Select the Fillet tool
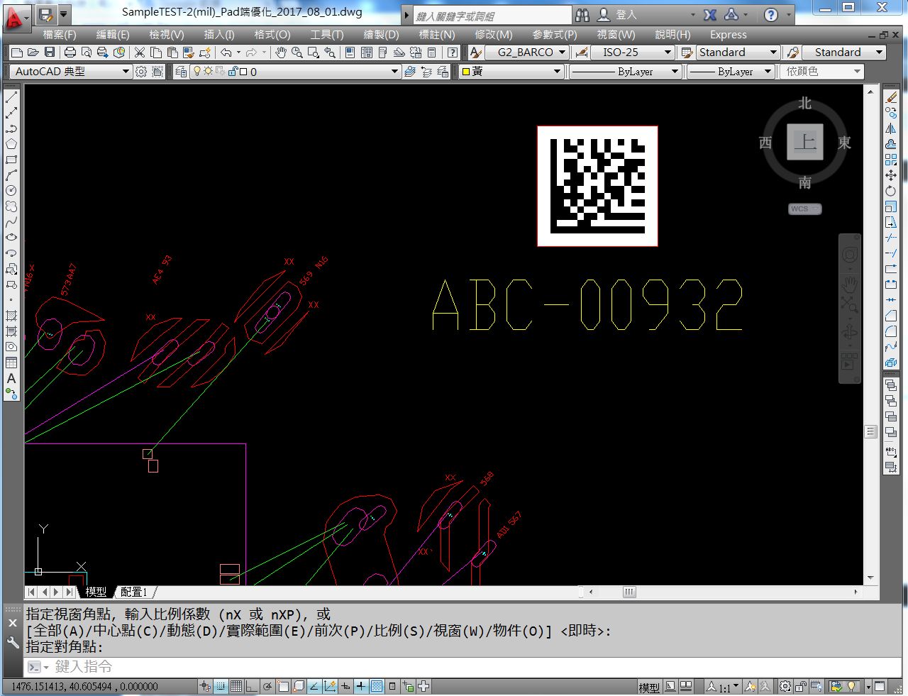Image resolution: width=908 pixels, height=696 pixels. [x=891, y=331]
